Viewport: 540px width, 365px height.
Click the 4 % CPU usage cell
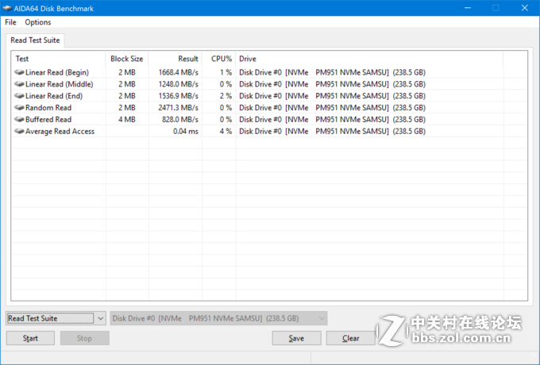[x=226, y=131]
